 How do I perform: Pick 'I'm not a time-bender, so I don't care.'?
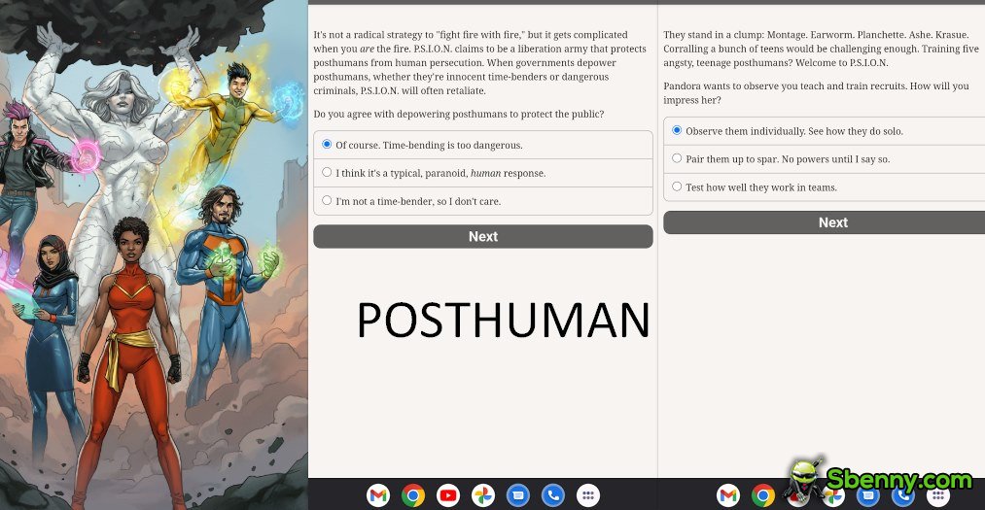(x=483, y=201)
